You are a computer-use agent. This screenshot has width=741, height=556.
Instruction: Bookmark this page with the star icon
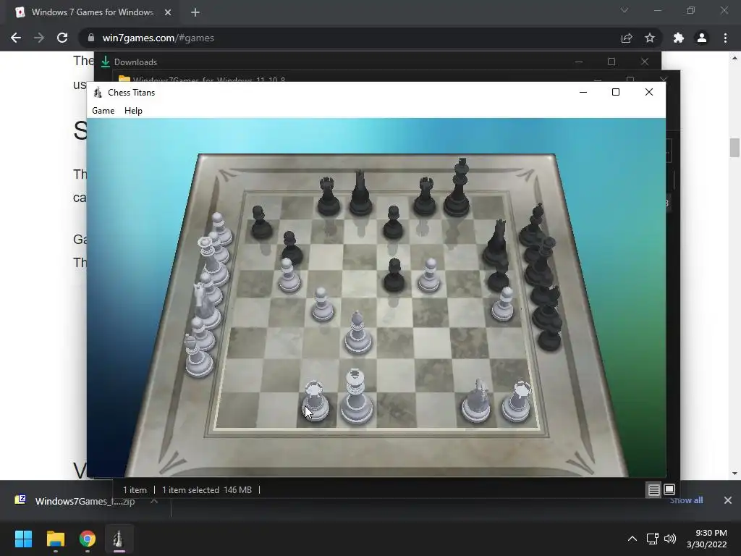[650, 38]
